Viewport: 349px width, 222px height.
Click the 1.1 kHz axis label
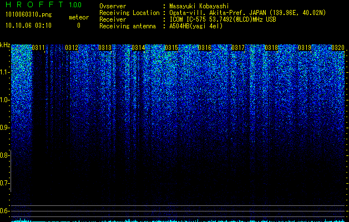pos(4,72)
